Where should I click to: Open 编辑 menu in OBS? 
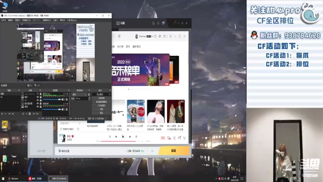pos(10,20)
